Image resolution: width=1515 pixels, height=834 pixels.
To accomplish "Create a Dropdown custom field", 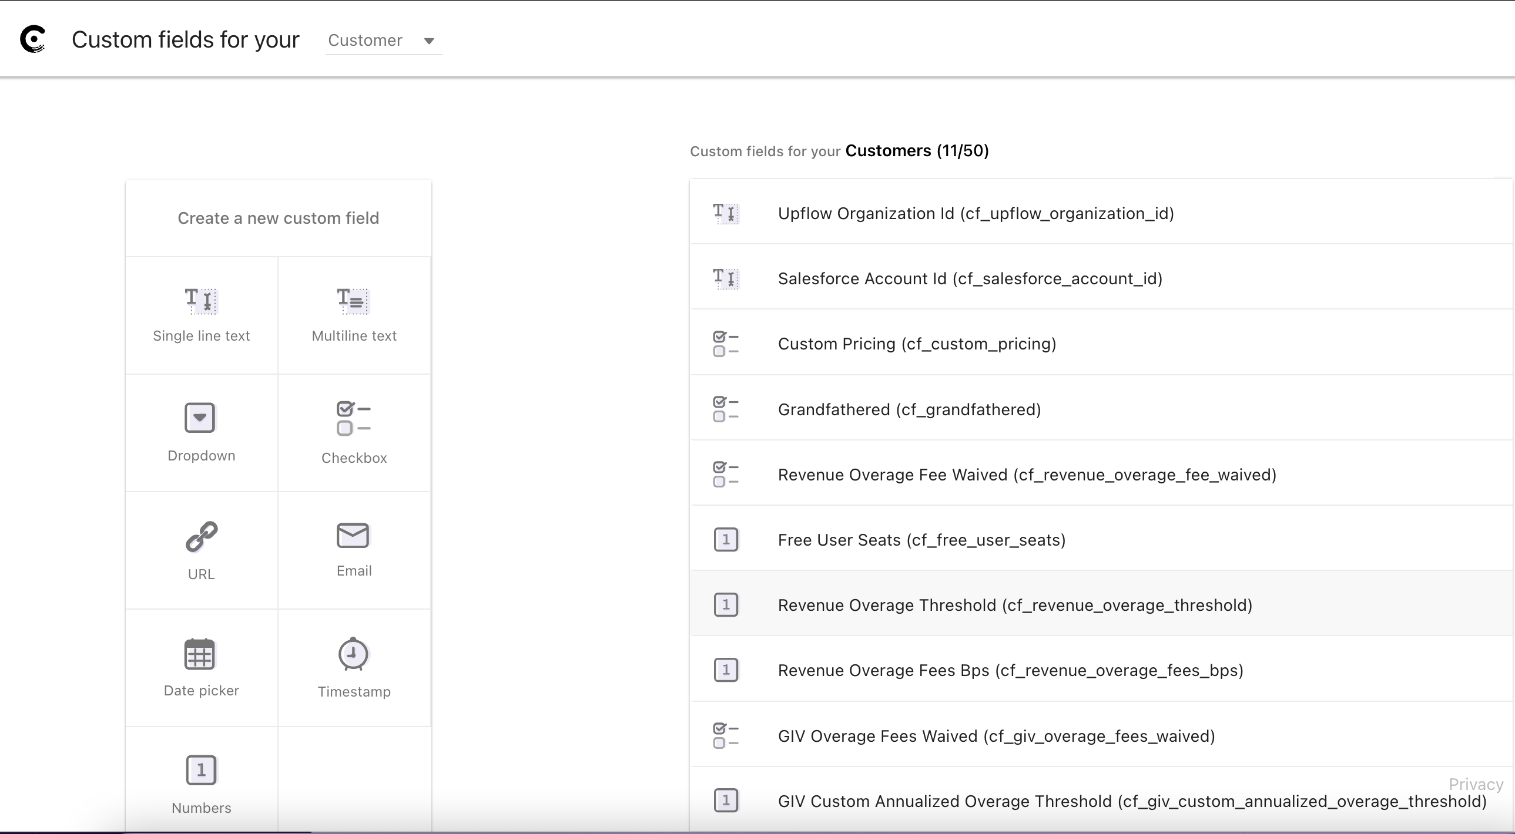I will point(201,433).
